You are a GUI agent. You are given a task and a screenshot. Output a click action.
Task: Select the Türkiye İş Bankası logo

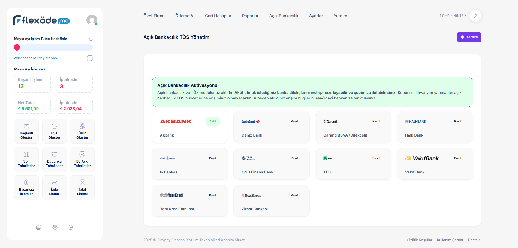click(x=168, y=158)
